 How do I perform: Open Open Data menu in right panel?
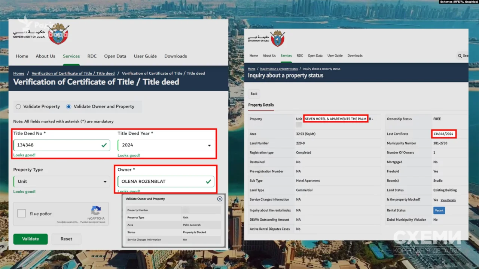click(315, 56)
